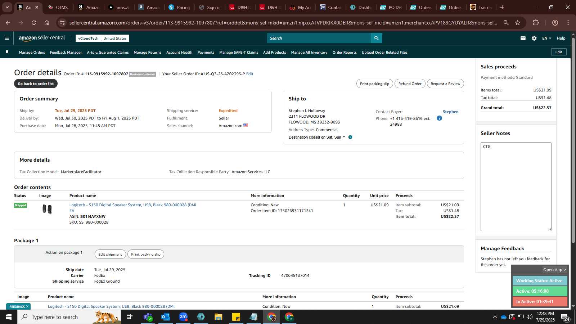
Task: Open File Explorer from taskbar
Action: [x=219, y=317]
